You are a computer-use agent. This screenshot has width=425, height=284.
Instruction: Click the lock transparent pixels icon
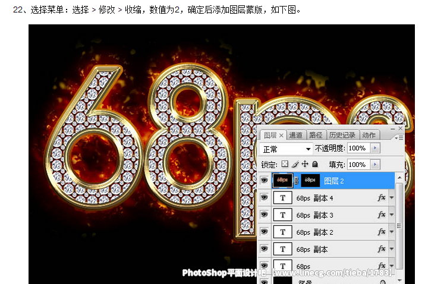point(285,164)
